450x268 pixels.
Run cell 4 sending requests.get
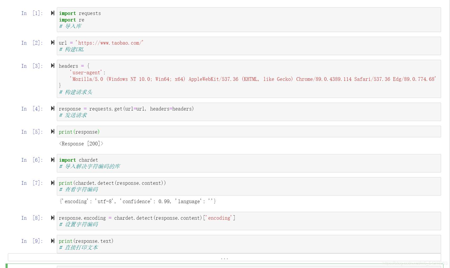[53, 108]
